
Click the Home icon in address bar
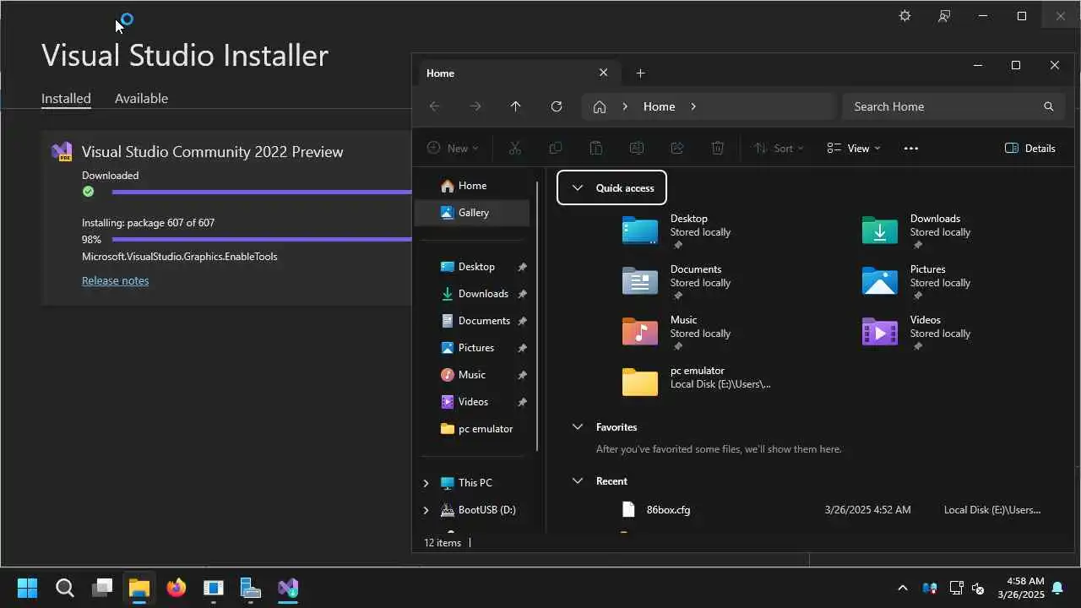(x=600, y=106)
